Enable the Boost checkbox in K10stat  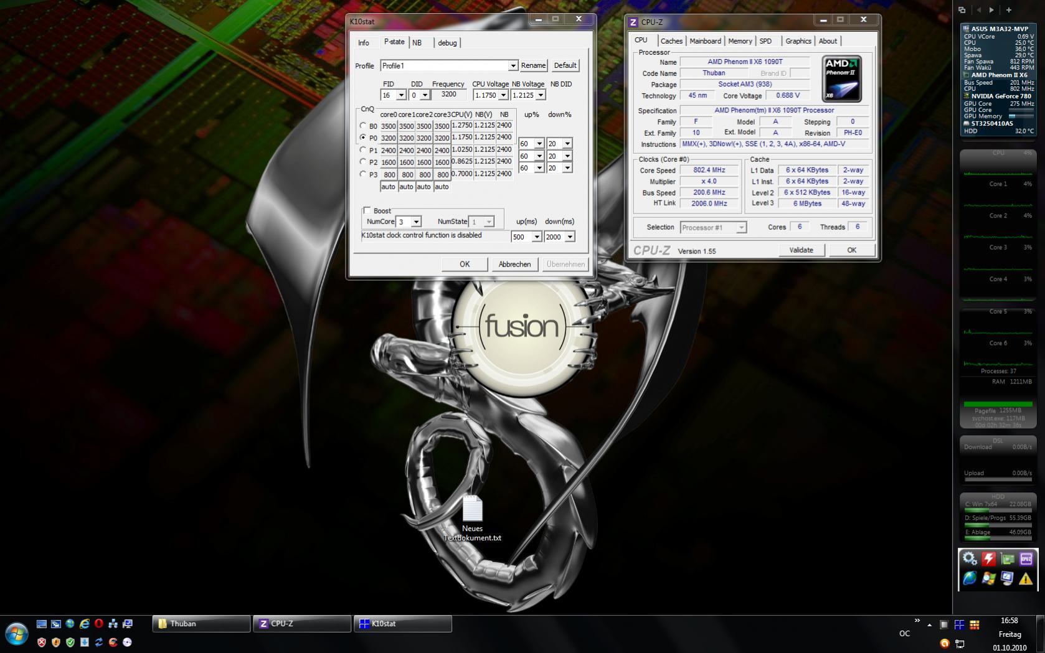click(367, 210)
